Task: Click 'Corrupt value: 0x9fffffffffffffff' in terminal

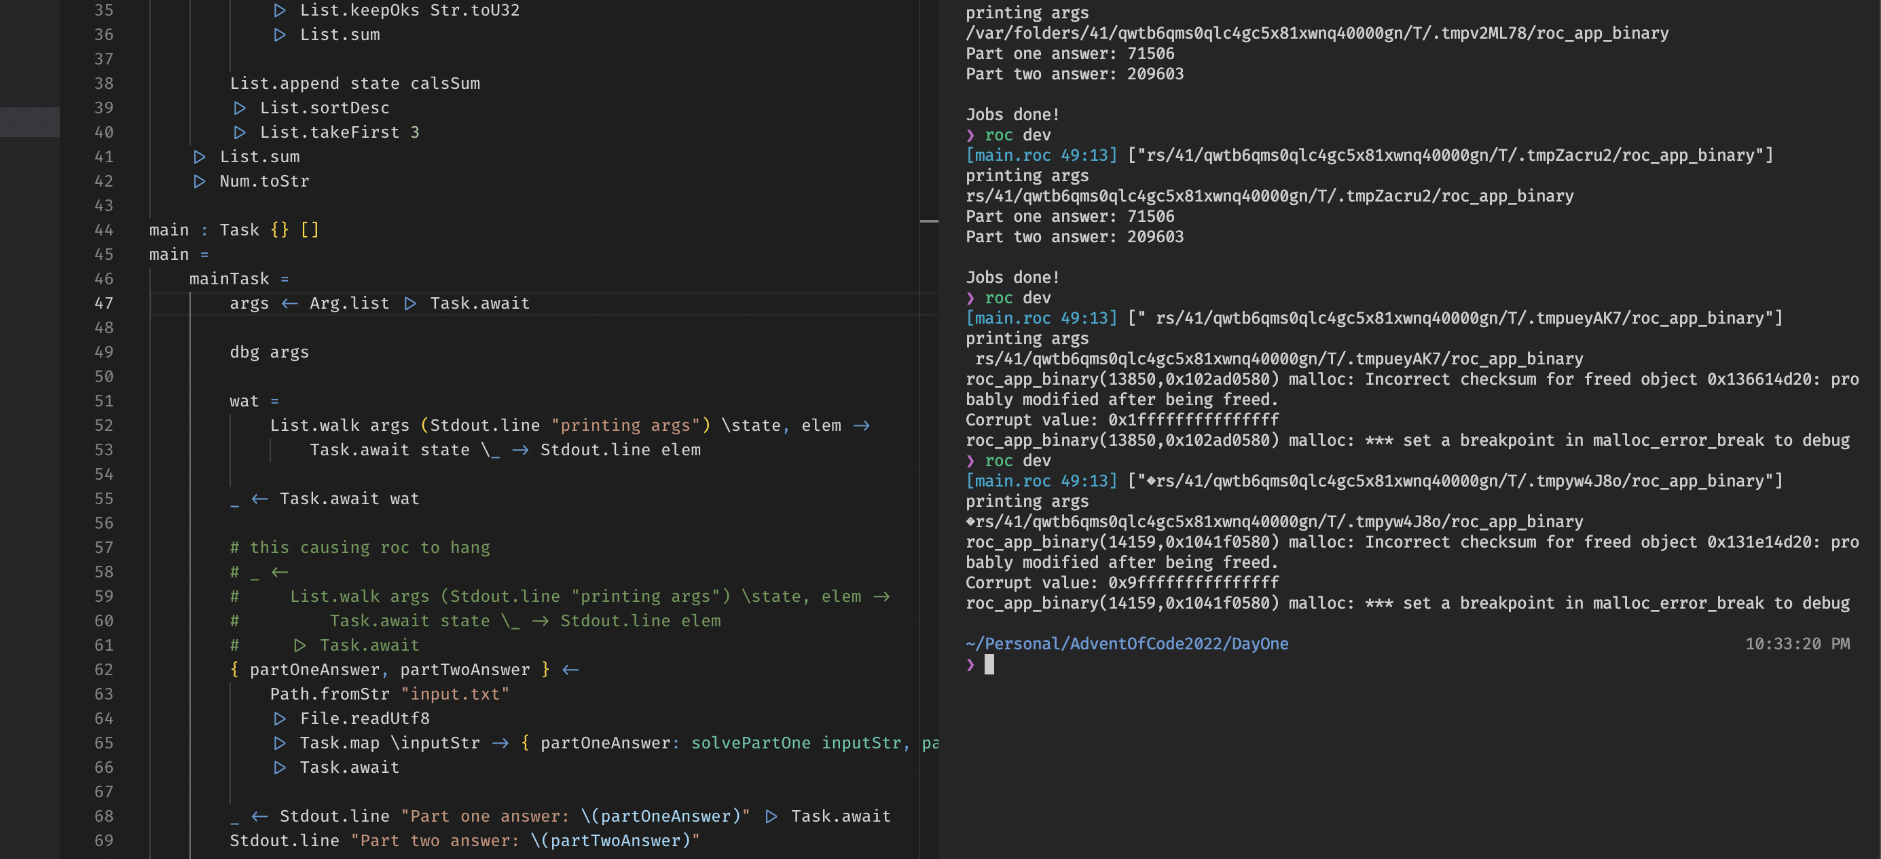Action: 1122,582
